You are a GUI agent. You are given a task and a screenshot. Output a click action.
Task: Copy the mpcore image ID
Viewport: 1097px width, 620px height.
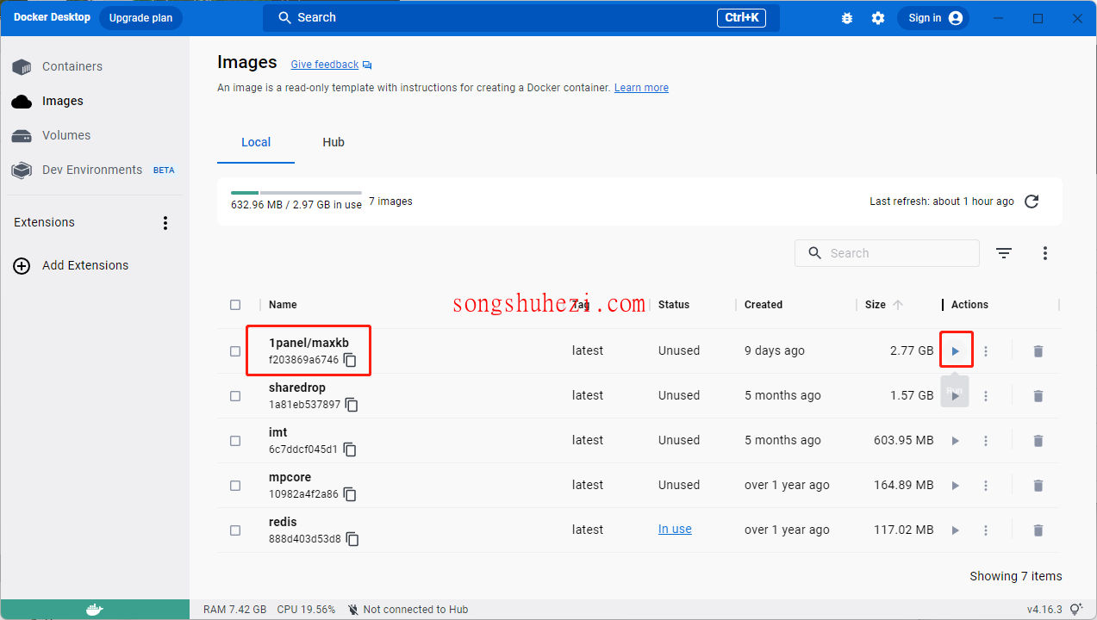(350, 494)
